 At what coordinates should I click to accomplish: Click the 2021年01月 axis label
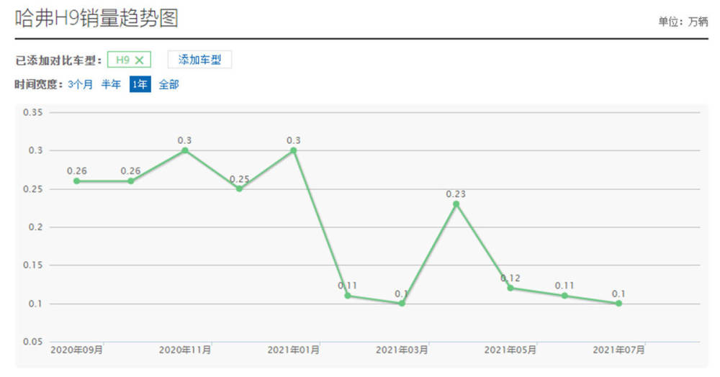tap(294, 350)
